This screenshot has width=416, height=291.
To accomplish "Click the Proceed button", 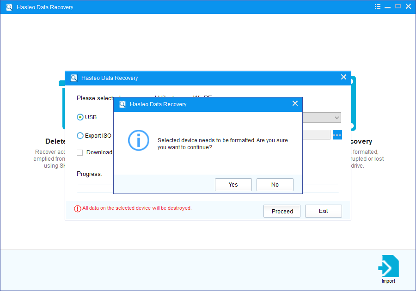I will pos(281,211).
